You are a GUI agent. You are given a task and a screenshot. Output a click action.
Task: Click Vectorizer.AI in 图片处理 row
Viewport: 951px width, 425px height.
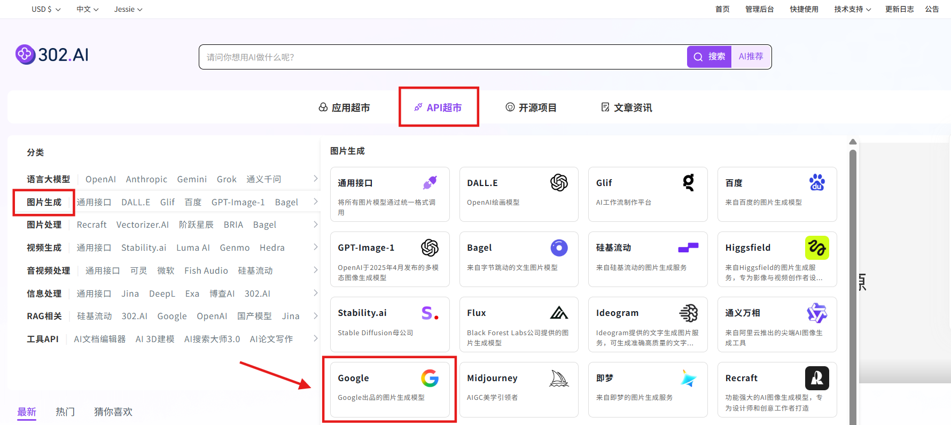pyautogui.click(x=143, y=225)
